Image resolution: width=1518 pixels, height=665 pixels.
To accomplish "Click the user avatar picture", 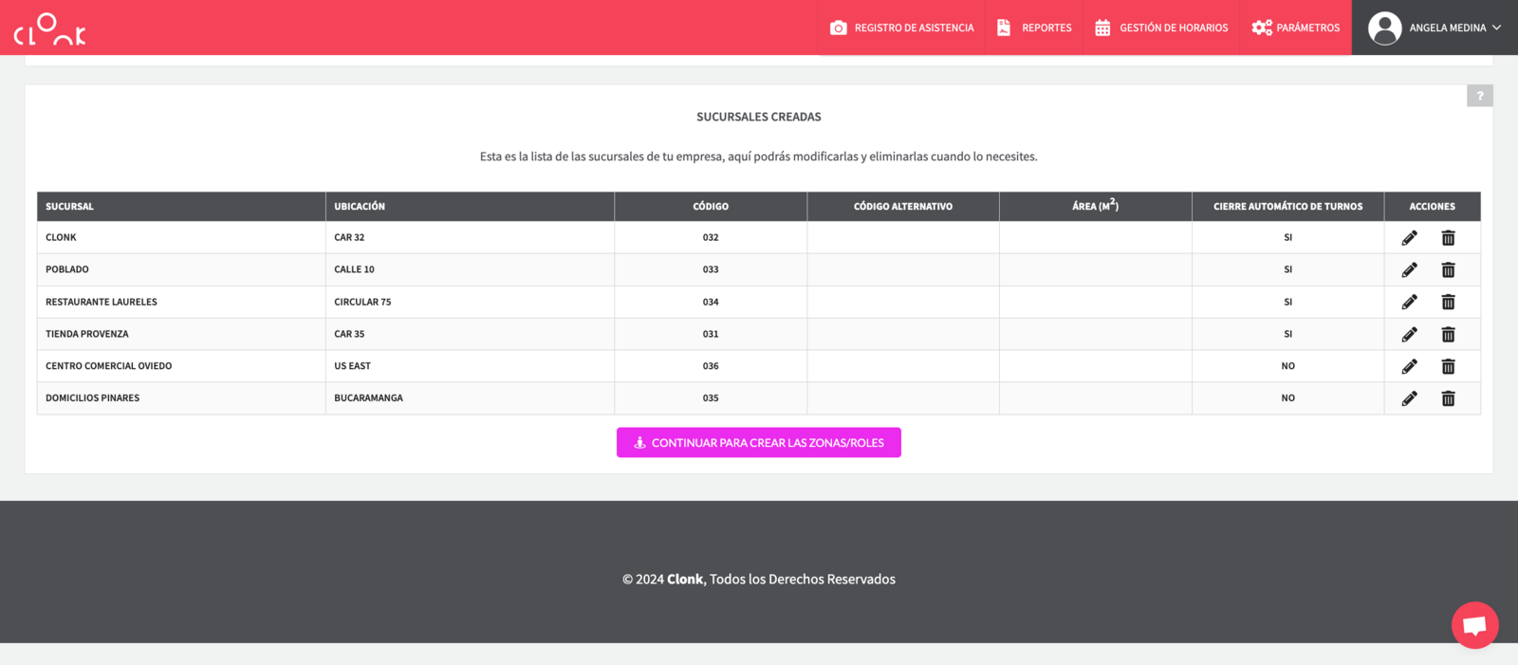I will point(1384,28).
